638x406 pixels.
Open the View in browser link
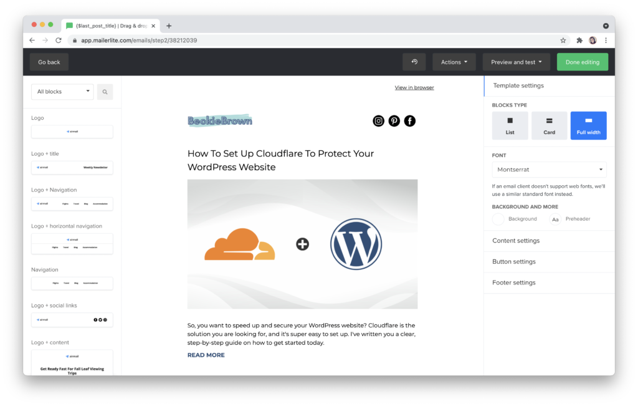(414, 87)
